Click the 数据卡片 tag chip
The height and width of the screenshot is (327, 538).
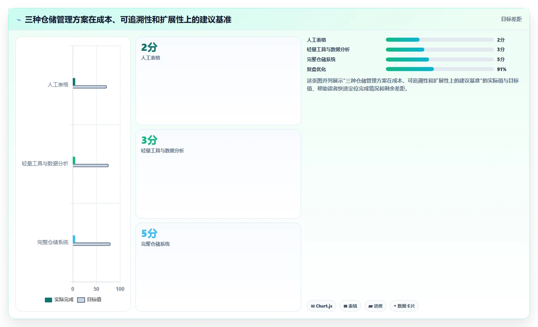pos(404,306)
